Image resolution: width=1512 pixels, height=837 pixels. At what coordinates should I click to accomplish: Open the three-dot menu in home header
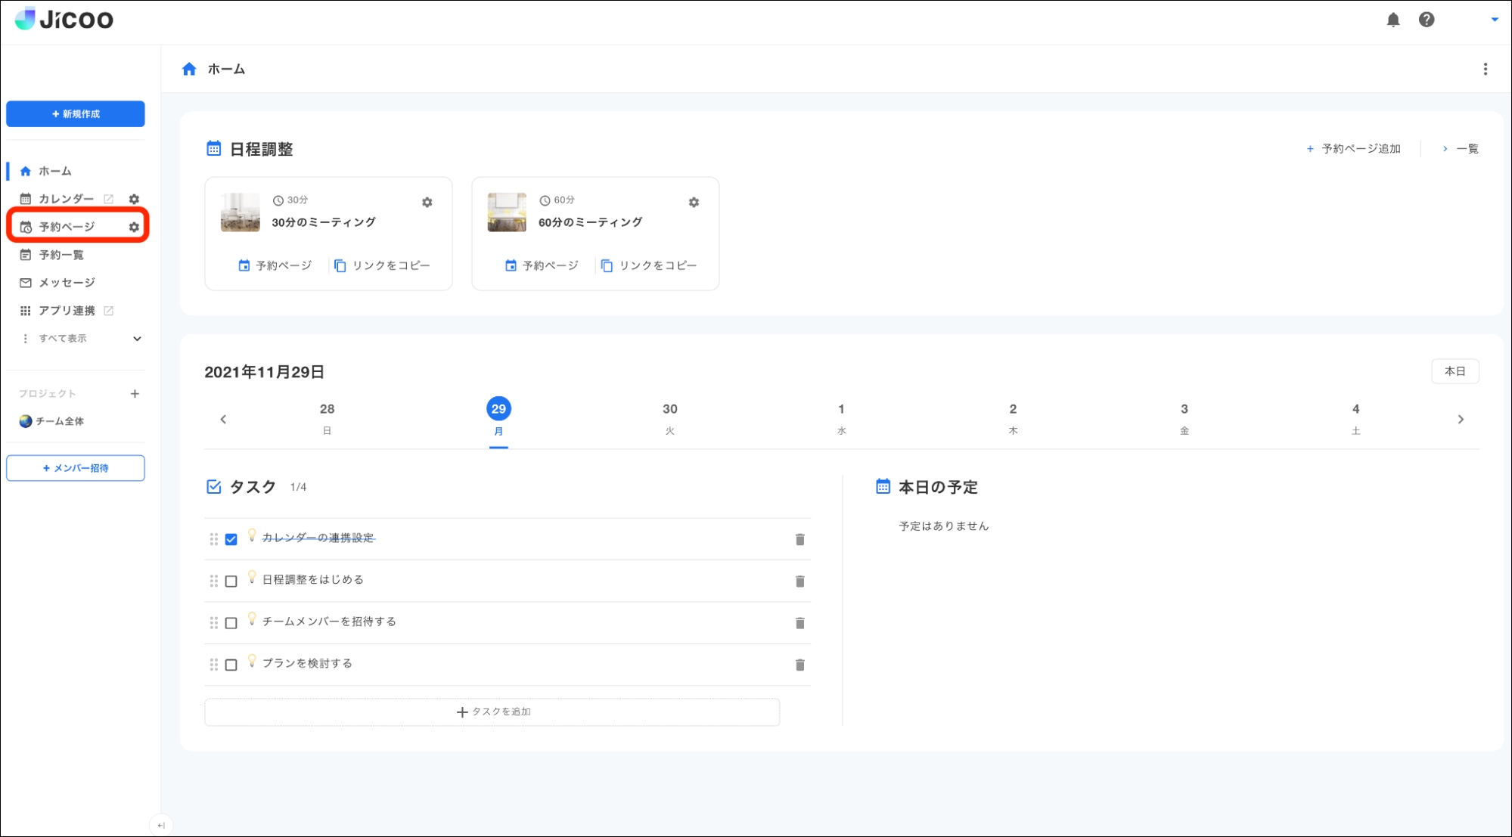click(1485, 70)
